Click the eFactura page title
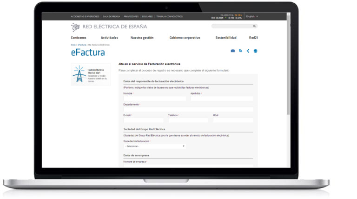357x199 pixels. 88,53
